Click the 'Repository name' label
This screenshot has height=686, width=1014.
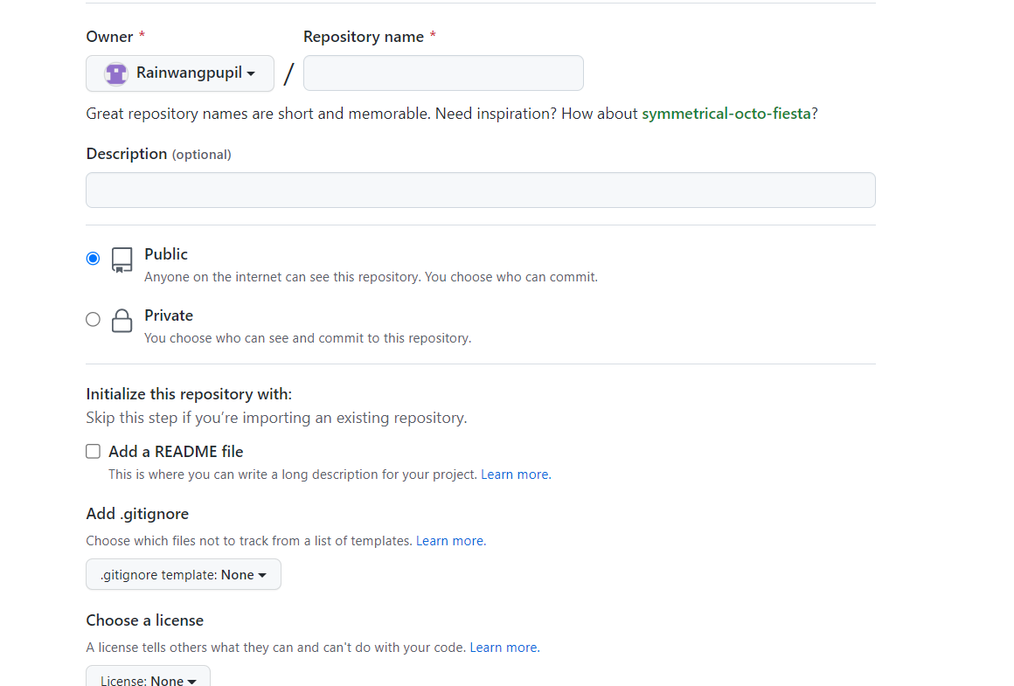[x=364, y=37]
